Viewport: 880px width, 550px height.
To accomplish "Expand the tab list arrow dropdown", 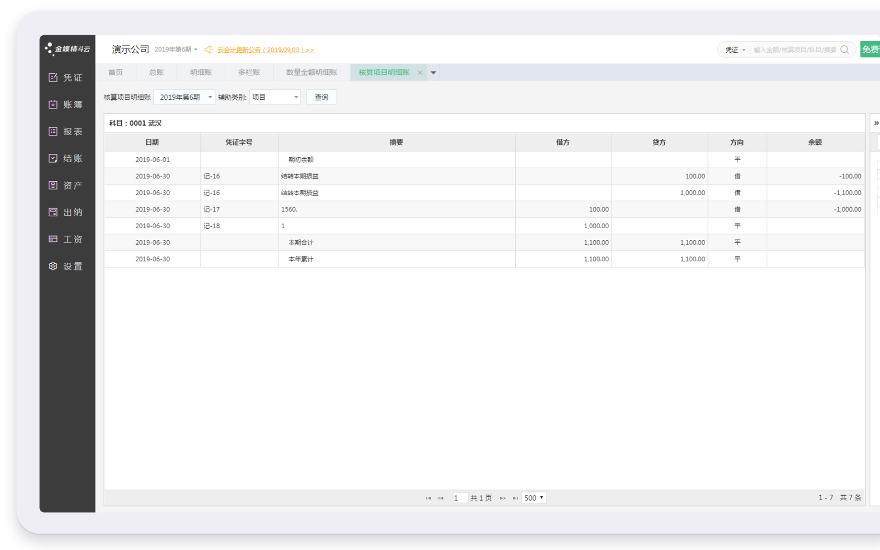I will 433,73.
